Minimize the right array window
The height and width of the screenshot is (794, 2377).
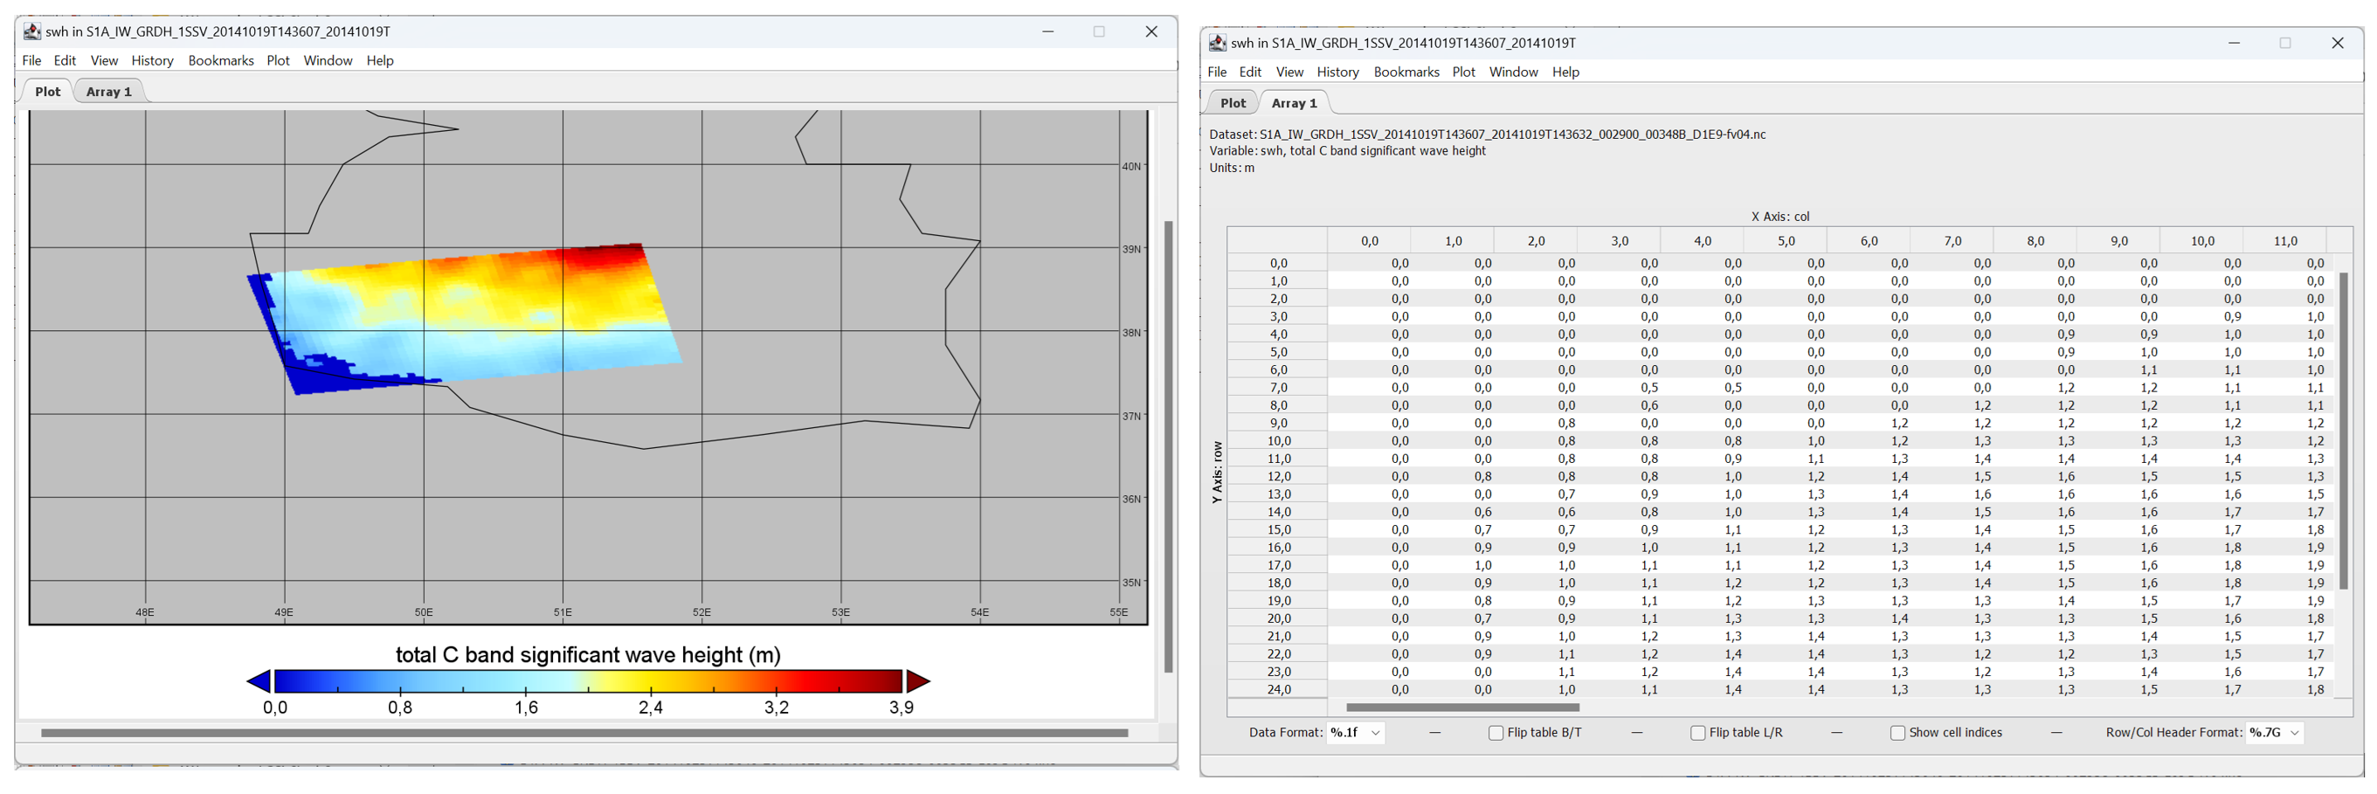click(x=2234, y=44)
